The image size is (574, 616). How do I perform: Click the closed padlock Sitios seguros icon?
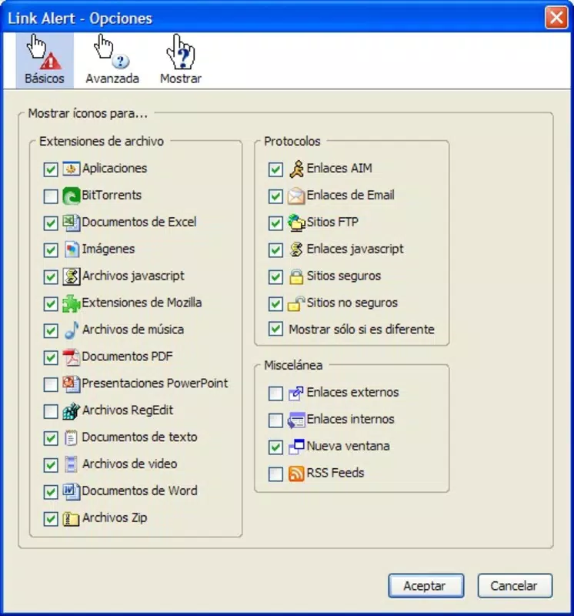296,276
